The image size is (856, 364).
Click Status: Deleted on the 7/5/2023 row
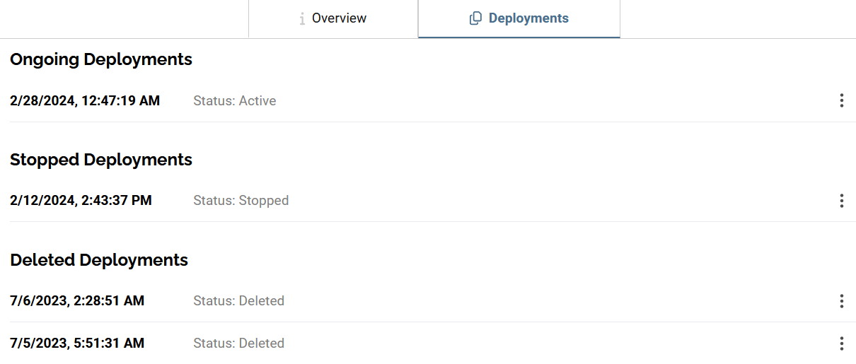(239, 344)
